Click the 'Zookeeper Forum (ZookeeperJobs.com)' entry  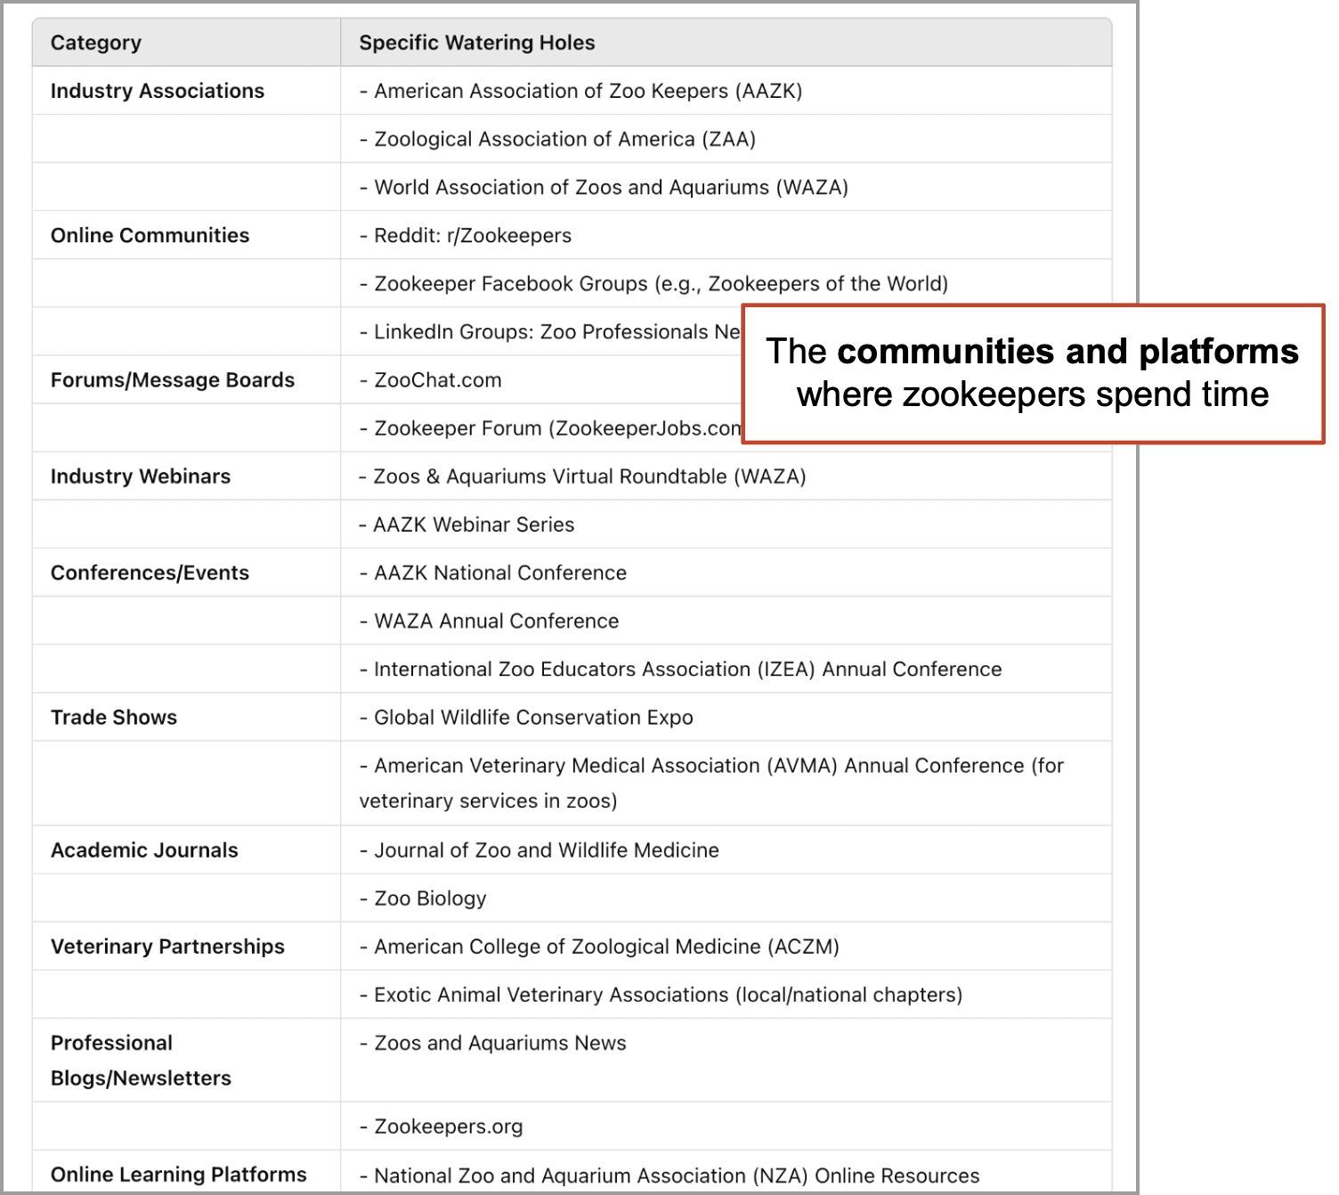[x=549, y=427]
